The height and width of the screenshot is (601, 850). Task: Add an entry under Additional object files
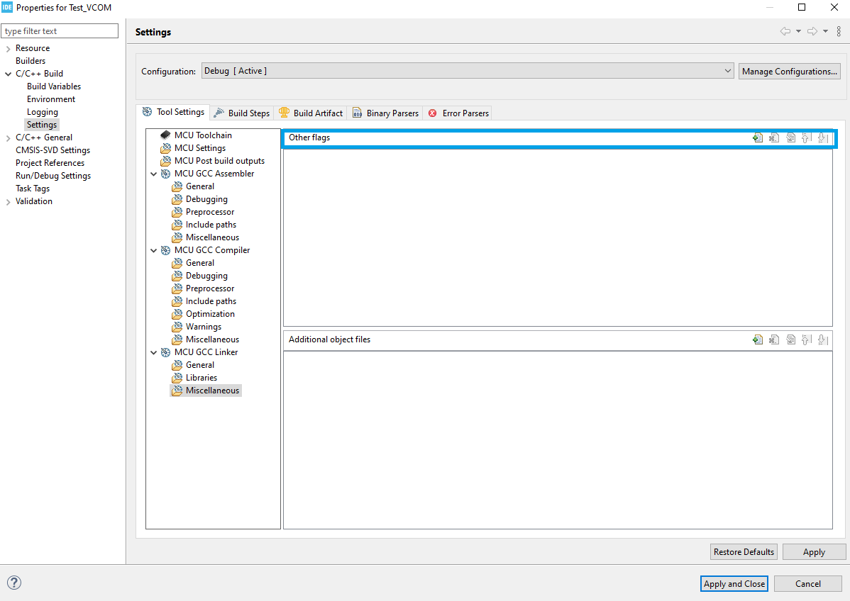point(758,339)
